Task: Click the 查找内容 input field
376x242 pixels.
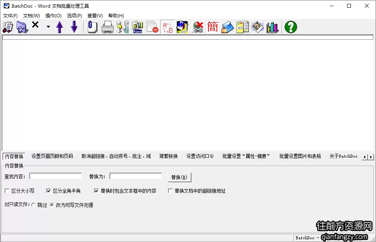Action: (x=55, y=176)
